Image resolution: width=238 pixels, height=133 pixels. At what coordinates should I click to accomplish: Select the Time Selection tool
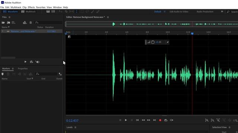pos(77,11)
